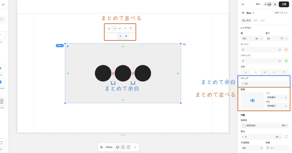Collapse the right style panel arrow icon
Image resolution: width=292 pixels, height=153 pixels.
(x=243, y=4)
